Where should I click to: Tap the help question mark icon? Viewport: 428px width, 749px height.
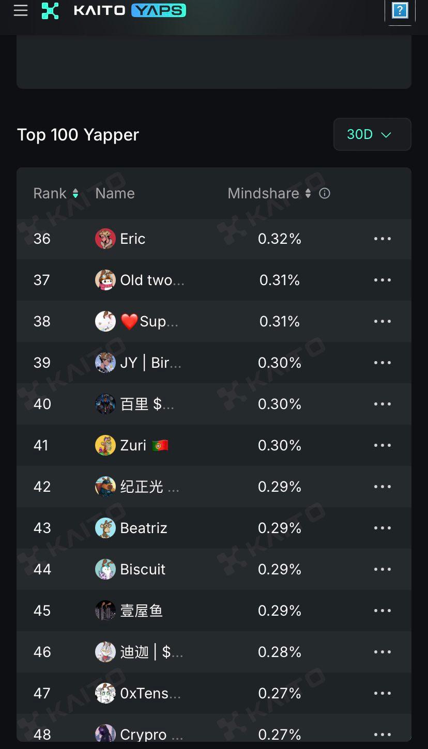click(x=400, y=10)
